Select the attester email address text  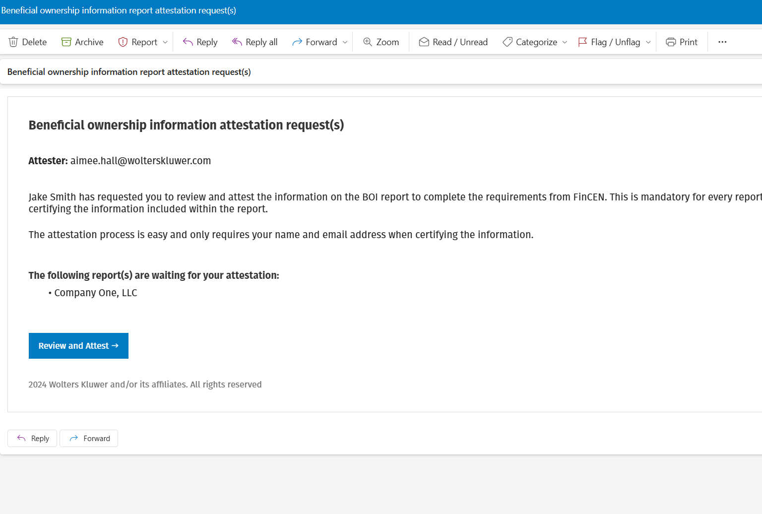pyautogui.click(x=140, y=161)
